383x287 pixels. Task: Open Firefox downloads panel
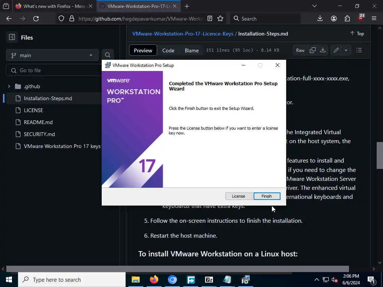click(x=320, y=19)
